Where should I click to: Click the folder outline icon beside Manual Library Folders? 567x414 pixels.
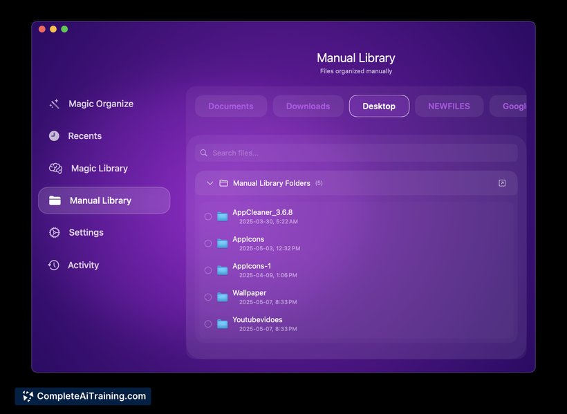click(x=223, y=183)
